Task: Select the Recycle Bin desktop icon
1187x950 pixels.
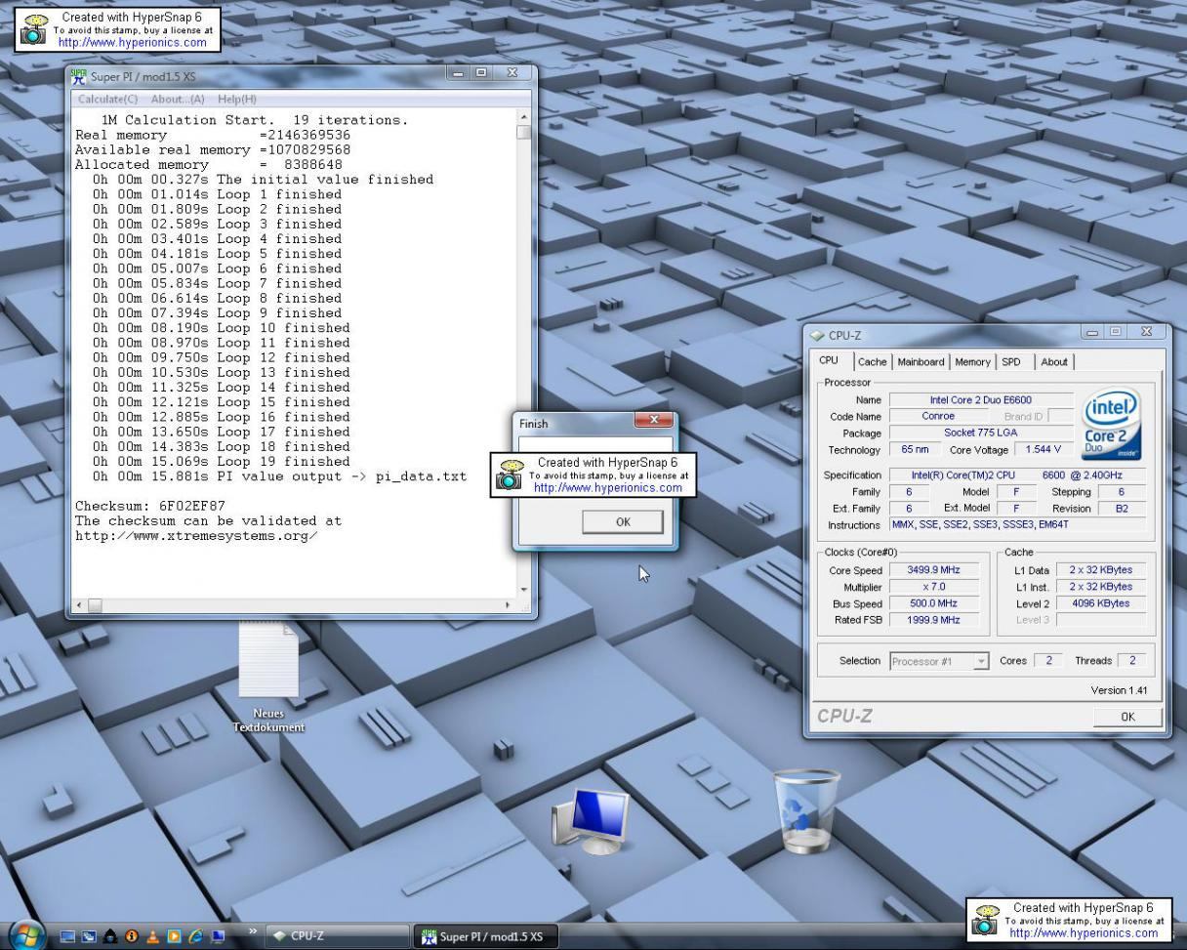Action: tap(805, 810)
